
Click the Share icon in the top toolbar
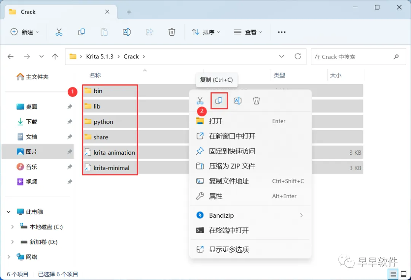coord(149,32)
